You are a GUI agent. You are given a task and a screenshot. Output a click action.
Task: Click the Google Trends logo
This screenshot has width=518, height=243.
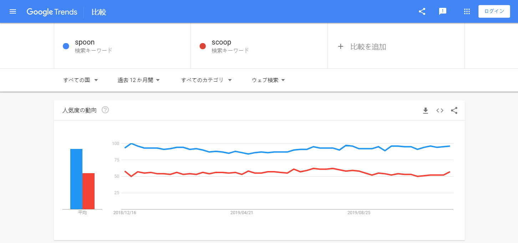pyautogui.click(x=52, y=12)
